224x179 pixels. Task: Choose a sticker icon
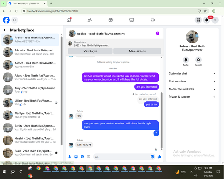[x=82, y=157]
